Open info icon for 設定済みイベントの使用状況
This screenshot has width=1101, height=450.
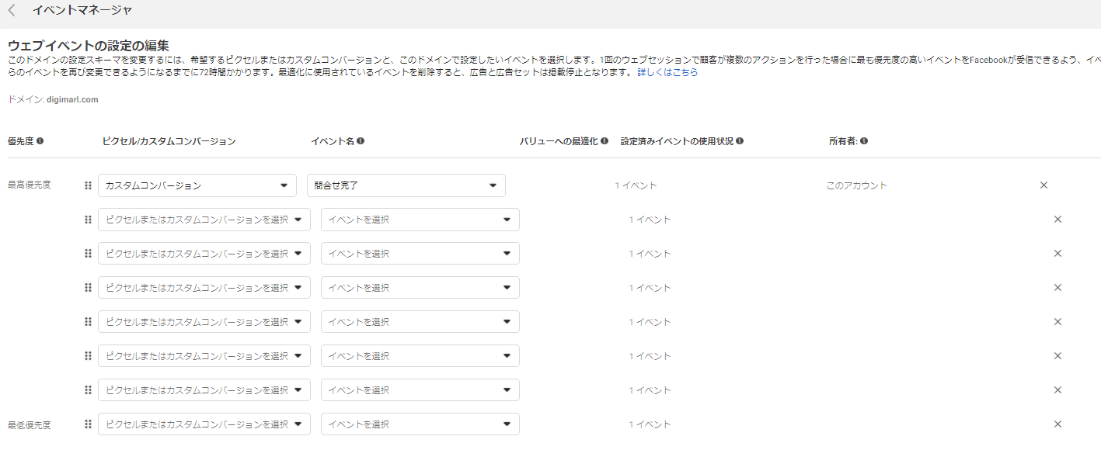click(x=740, y=141)
